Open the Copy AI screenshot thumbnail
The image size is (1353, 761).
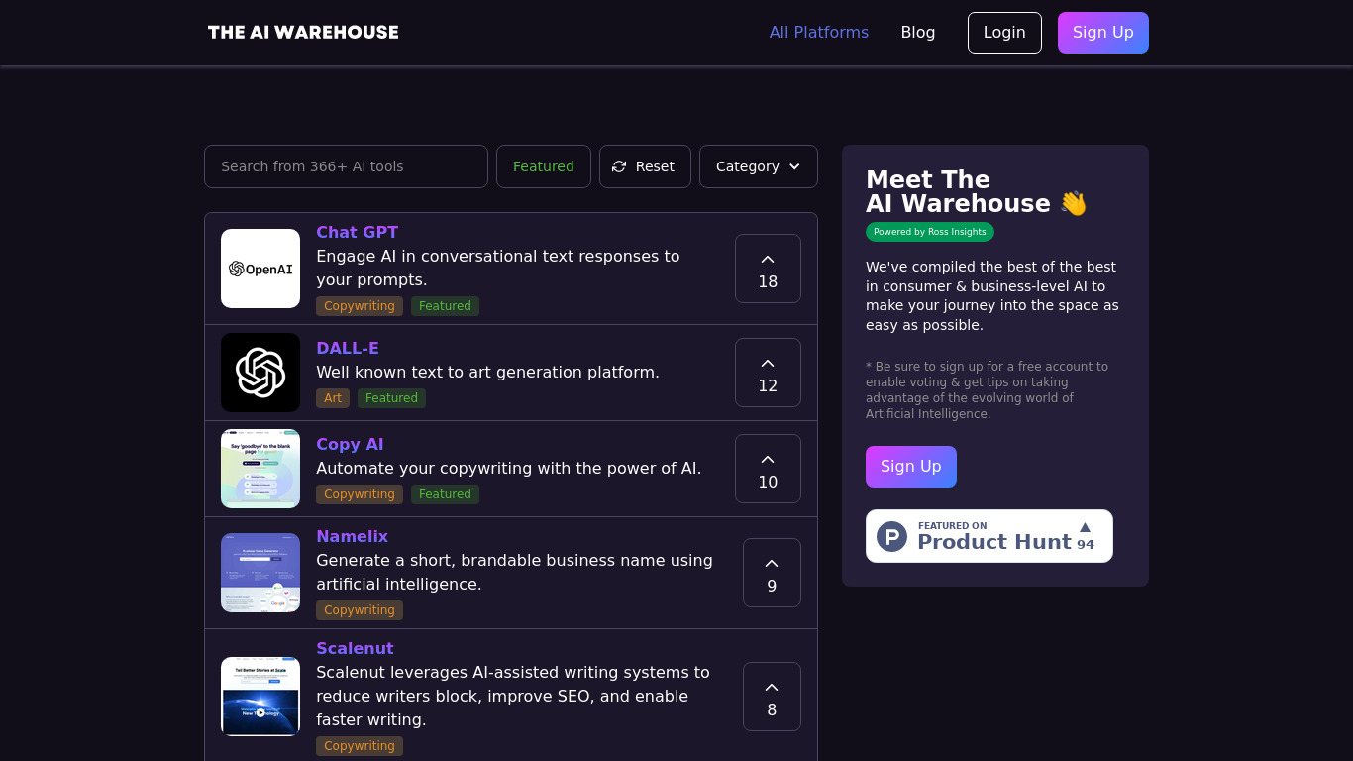(x=260, y=469)
